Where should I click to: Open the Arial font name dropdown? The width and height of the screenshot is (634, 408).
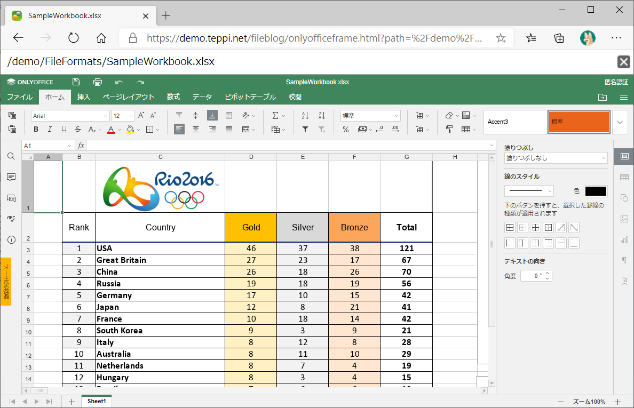(106, 116)
